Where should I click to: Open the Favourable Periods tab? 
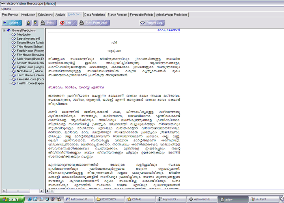click(x=142, y=15)
